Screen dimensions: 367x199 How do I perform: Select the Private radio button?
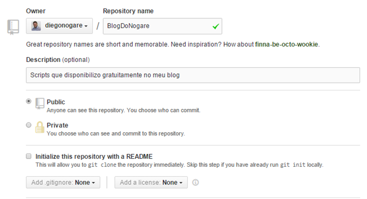point(29,125)
